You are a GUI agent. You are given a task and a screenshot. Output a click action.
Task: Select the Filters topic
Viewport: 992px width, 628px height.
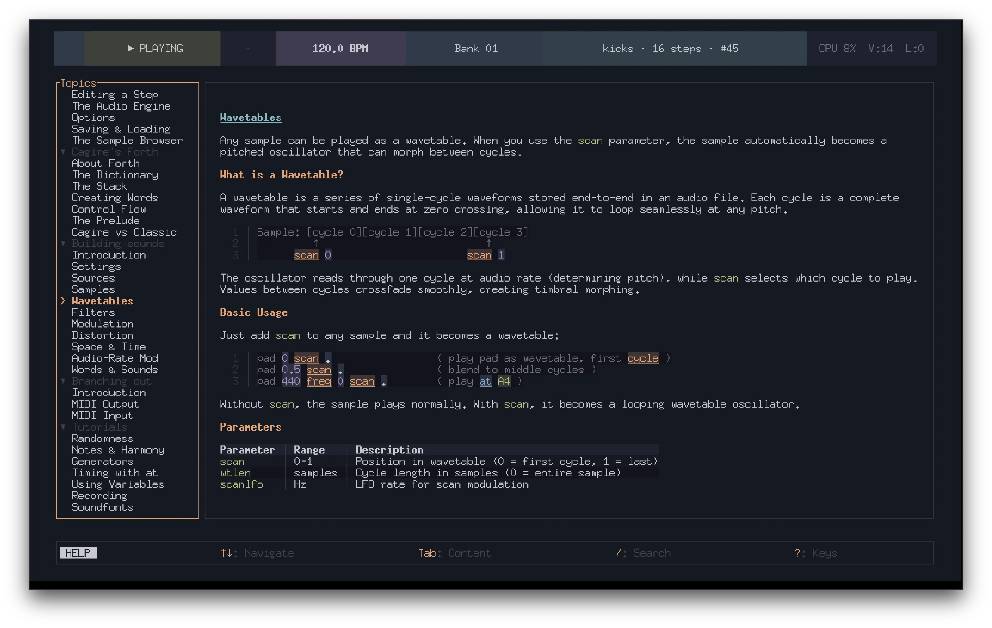(93, 312)
